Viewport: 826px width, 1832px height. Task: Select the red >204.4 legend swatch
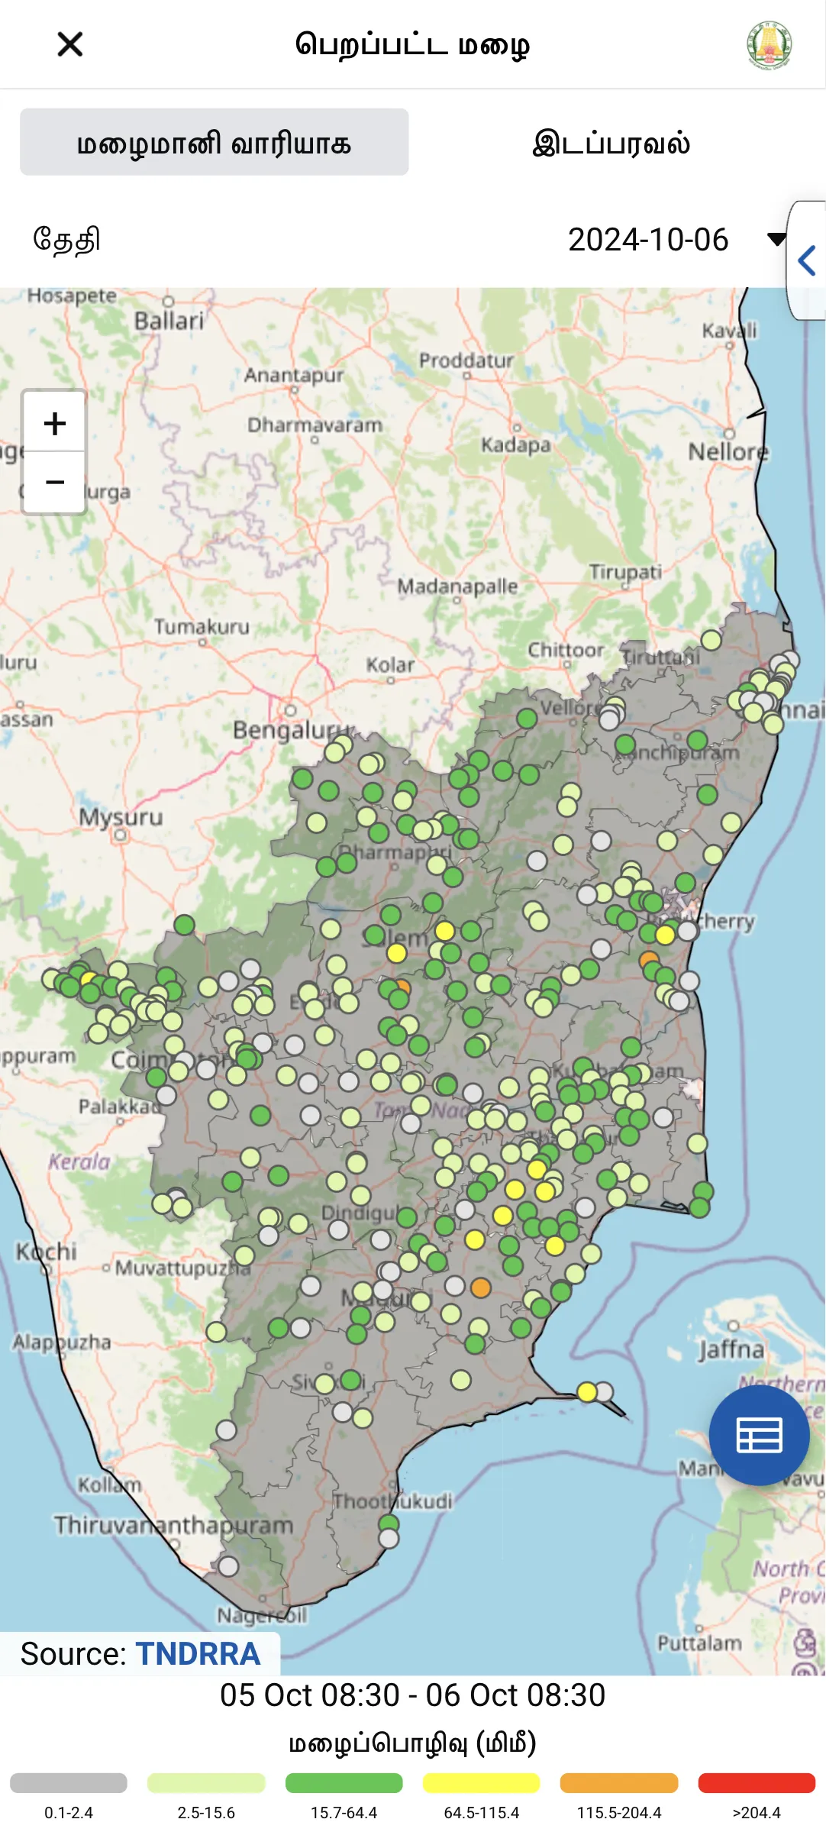[x=757, y=1783]
